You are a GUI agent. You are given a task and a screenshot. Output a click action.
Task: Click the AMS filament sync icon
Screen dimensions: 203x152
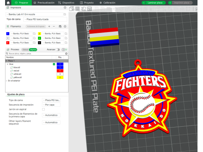[x=60, y=26]
